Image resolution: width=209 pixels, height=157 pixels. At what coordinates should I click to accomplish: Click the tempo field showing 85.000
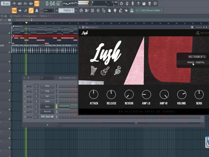[x=5, y=4]
